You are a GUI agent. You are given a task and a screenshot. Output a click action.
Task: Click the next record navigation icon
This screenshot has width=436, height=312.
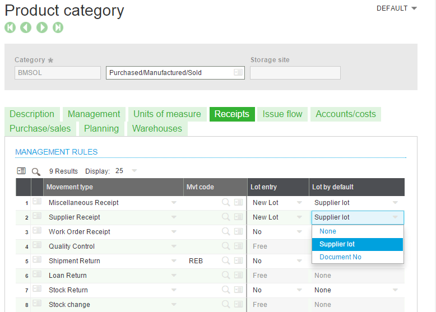[x=42, y=27]
